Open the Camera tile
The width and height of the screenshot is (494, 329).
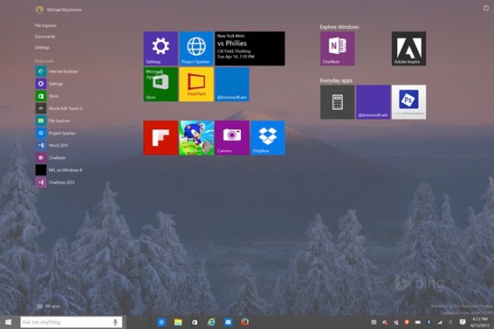pos(232,137)
